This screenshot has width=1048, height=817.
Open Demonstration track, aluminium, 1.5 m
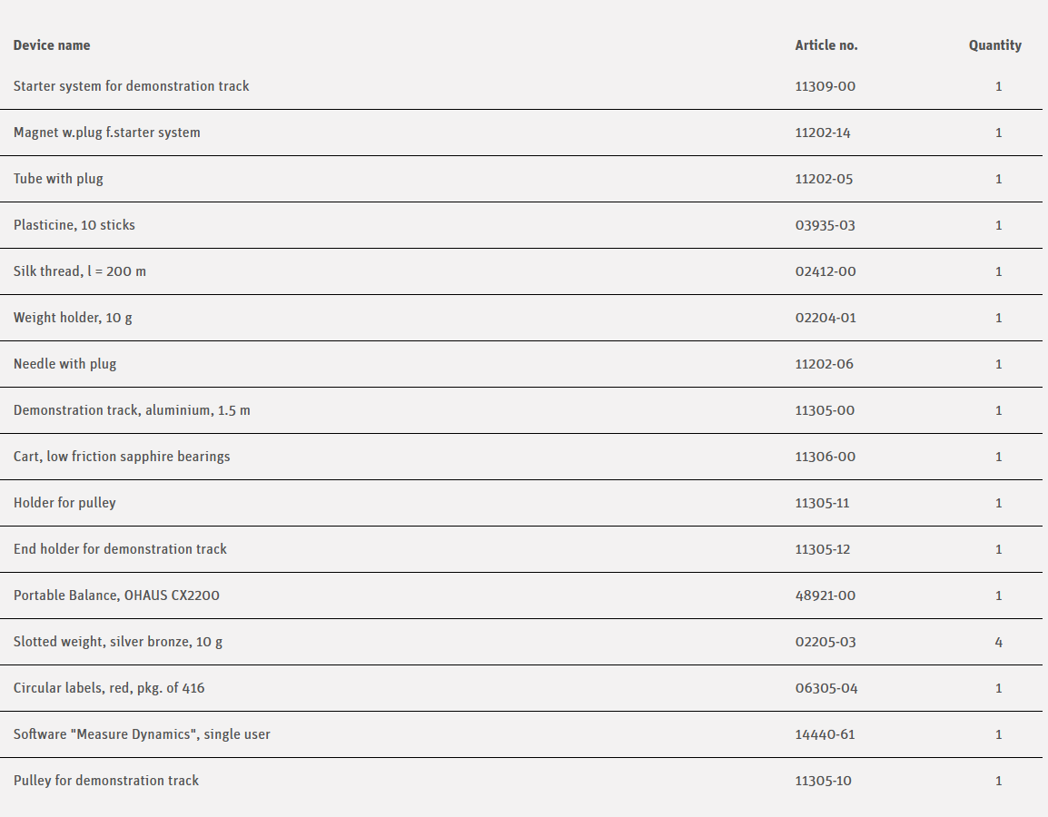(x=132, y=410)
